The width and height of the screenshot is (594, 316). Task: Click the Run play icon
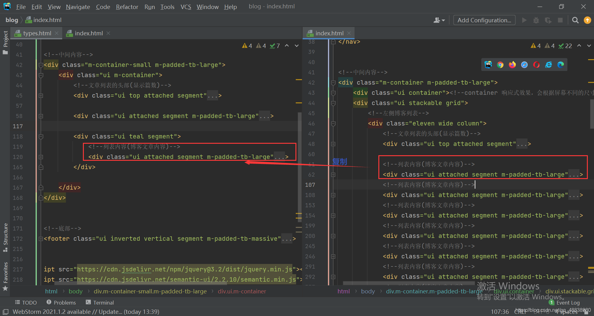[524, 20]
